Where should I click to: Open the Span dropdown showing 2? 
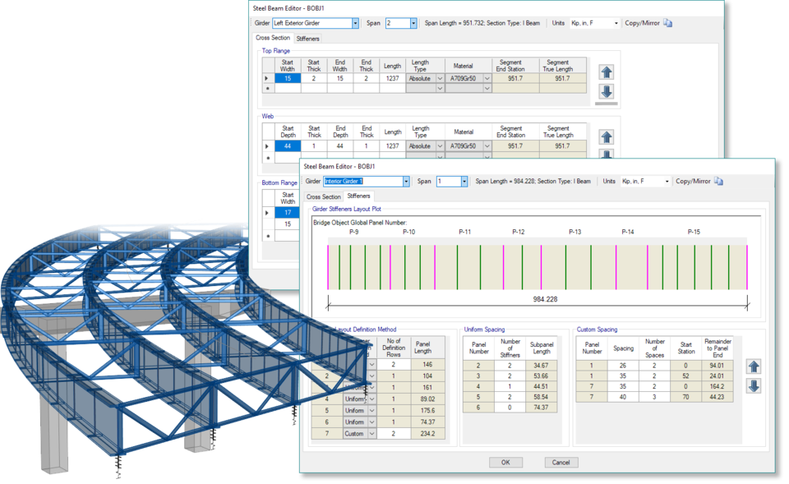pyautogui.click(x=413, y=24)
